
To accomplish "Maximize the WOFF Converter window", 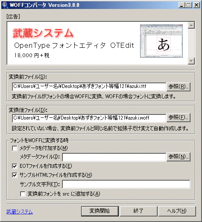I will (189, 5).
